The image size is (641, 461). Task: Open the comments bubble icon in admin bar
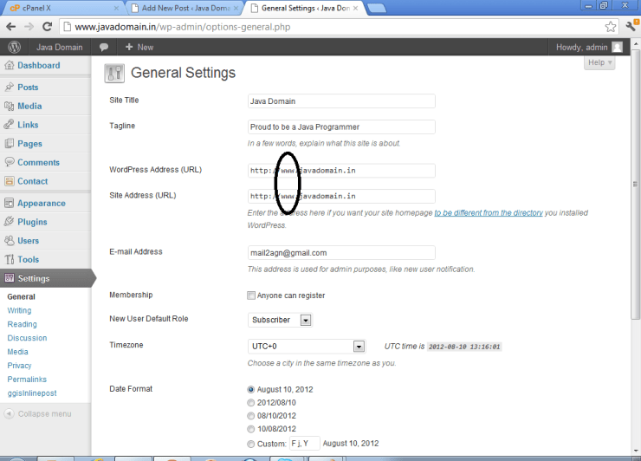coord(104,47)
